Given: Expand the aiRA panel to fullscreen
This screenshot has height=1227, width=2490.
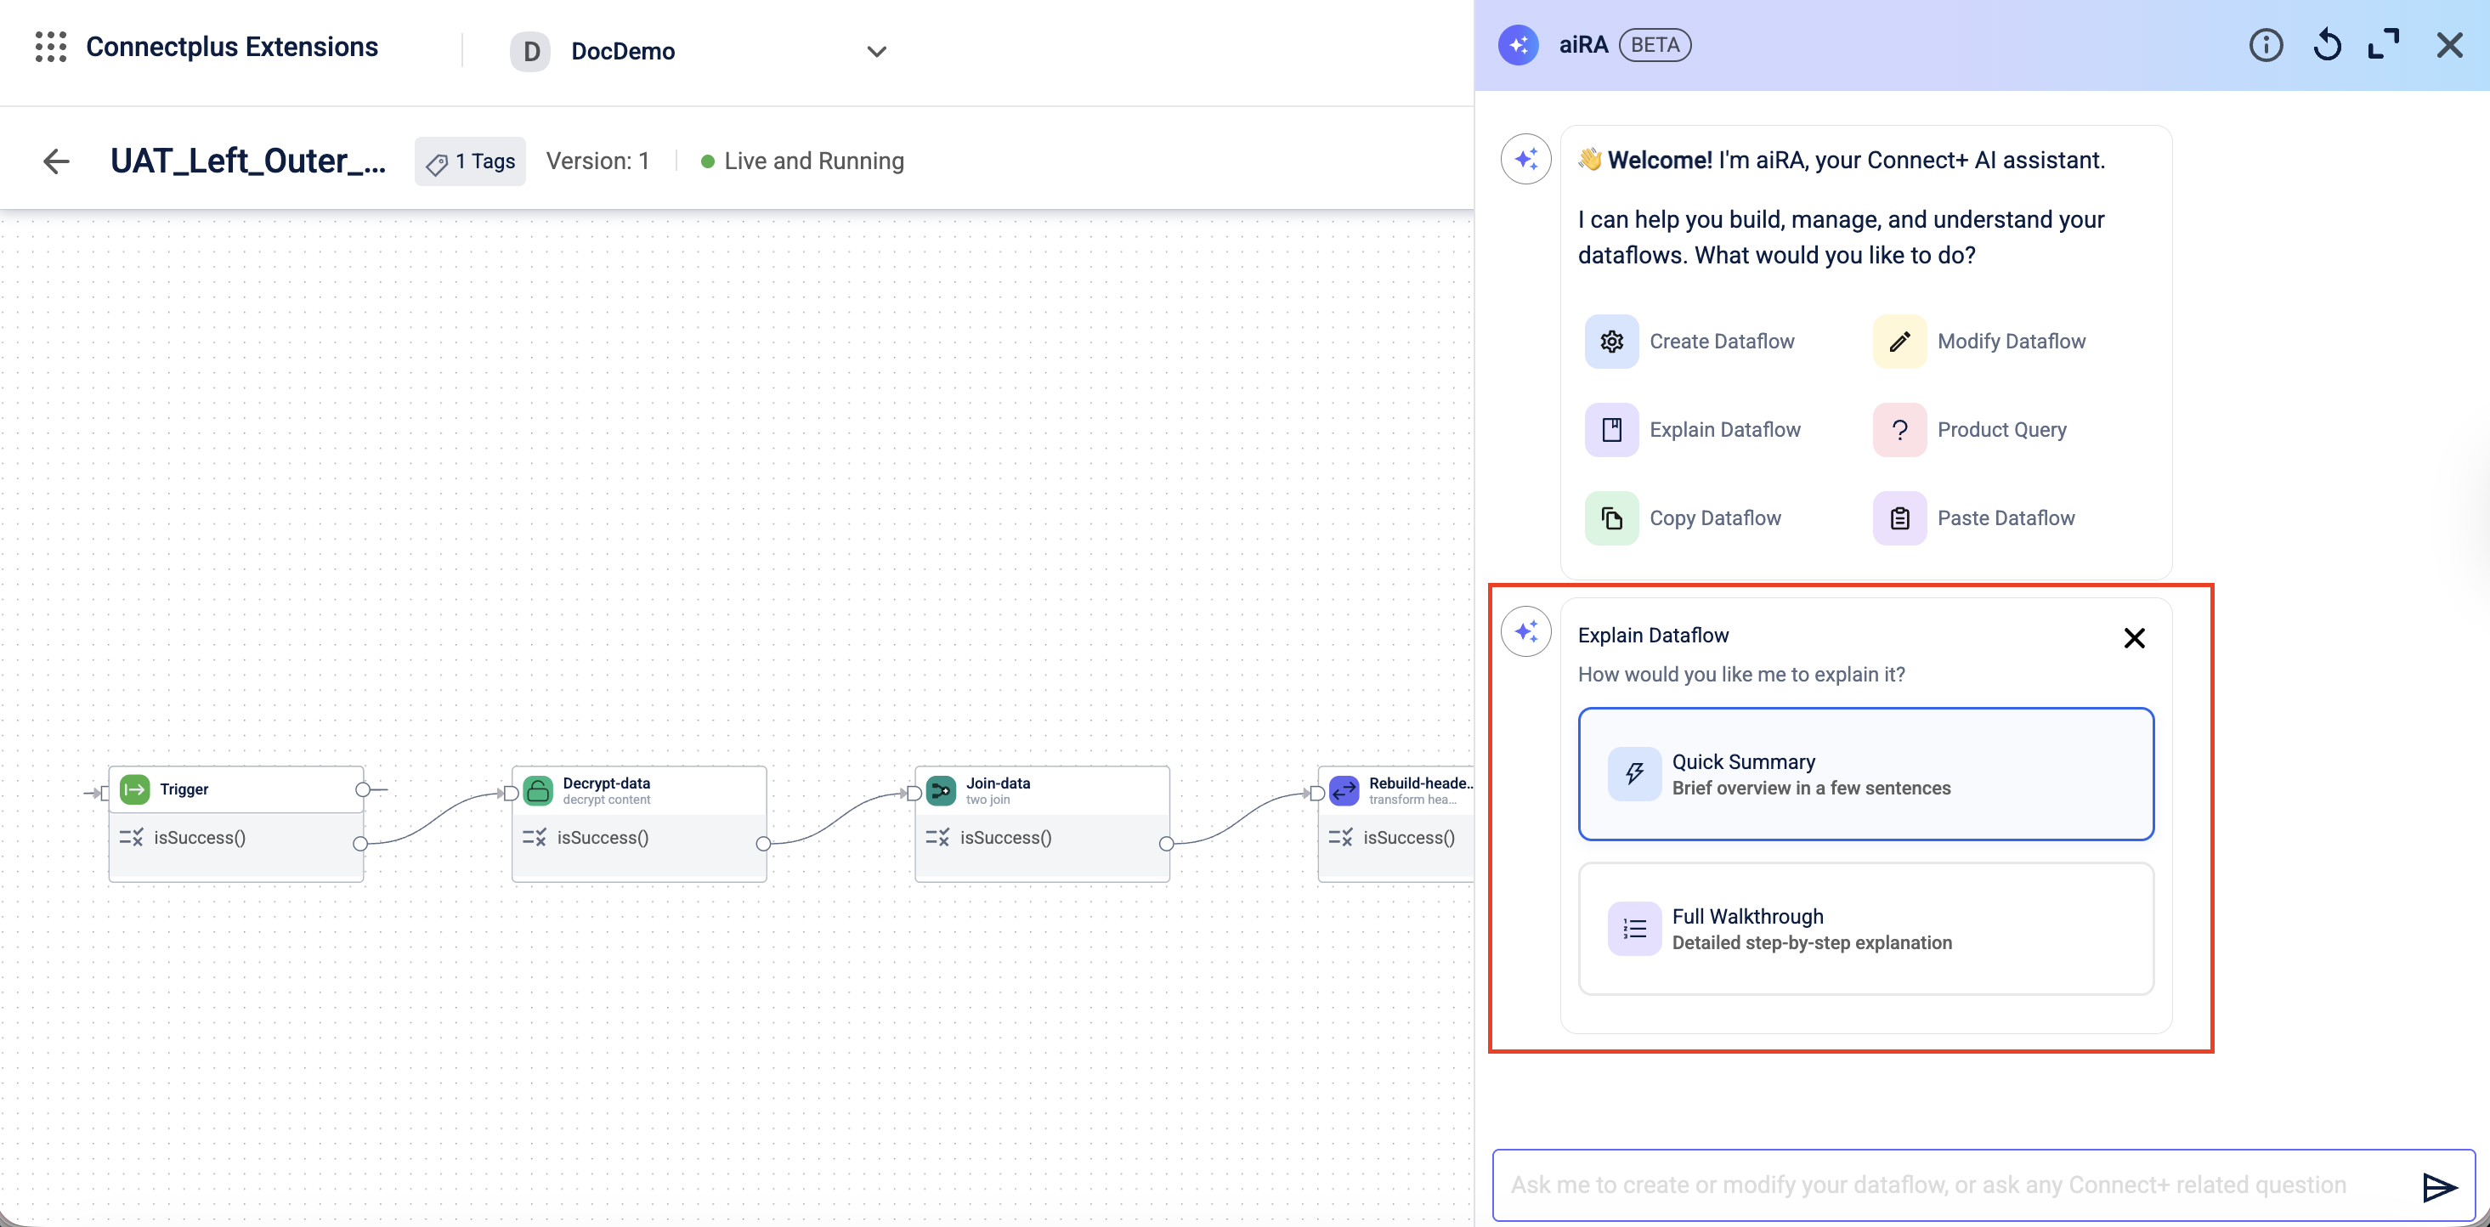Looking at the screenshot, I should (x=2384, y=45).
